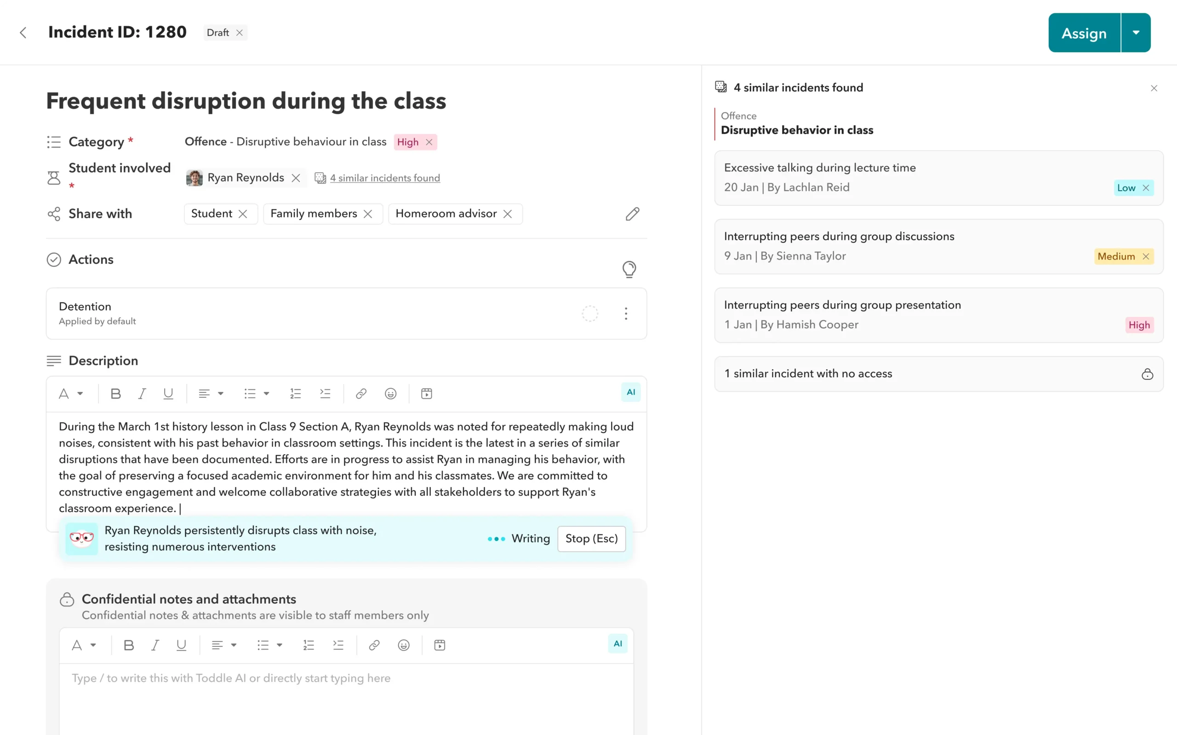Open Toddle AI in the Description toolbar

click(x=630, y=392)
